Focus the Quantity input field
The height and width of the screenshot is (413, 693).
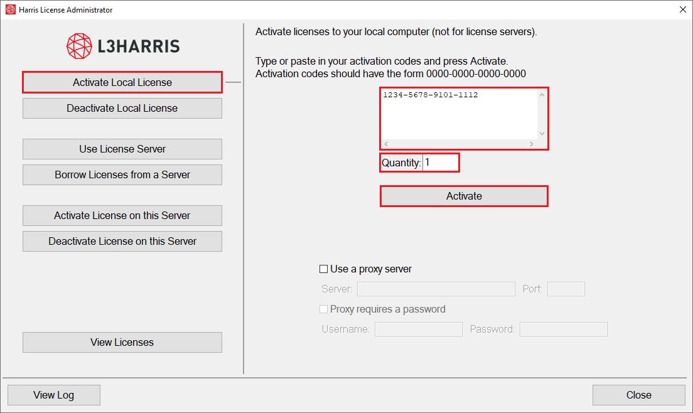[x=440, y=163]
